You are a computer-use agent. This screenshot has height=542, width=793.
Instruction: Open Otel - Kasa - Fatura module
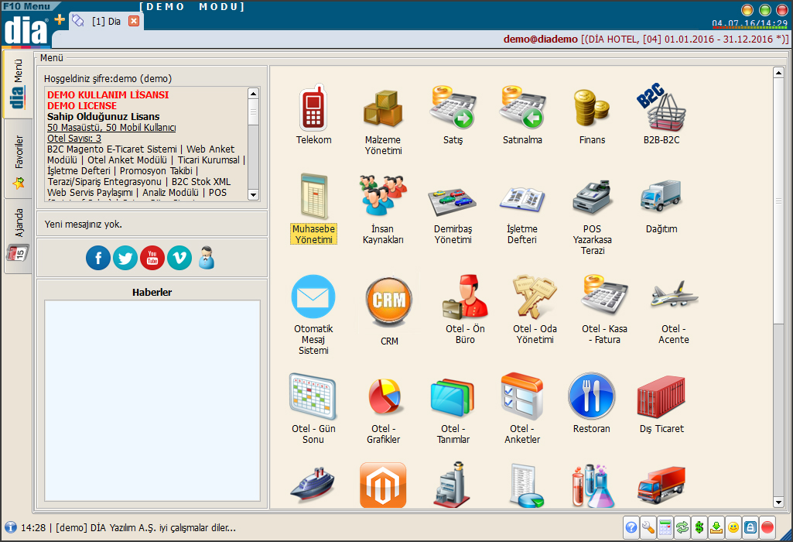click(604, 309)
